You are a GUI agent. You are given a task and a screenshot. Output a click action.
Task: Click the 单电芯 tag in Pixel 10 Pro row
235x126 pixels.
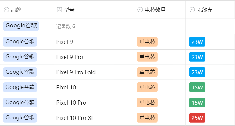click(x=147, y=103)
